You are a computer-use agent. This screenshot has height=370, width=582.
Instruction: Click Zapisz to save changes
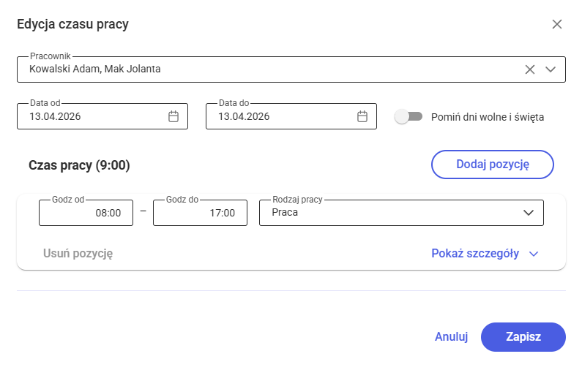[523, 337]
